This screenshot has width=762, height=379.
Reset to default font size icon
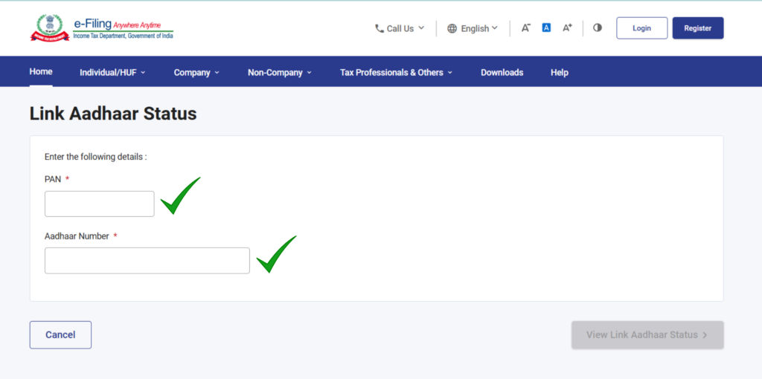point(546,28)
